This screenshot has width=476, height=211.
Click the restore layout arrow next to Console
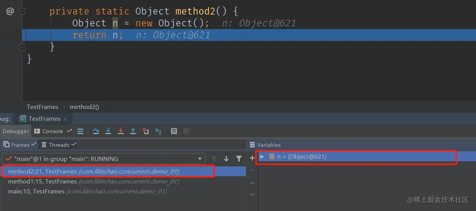(69, 131)
